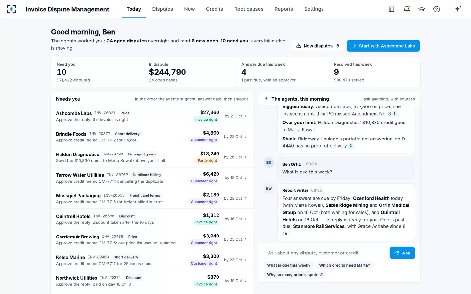Viewport: 471px width, 294px height.
Task: Click the BO avatar beside Ben Ortiz's message
Action: [269, 162]
